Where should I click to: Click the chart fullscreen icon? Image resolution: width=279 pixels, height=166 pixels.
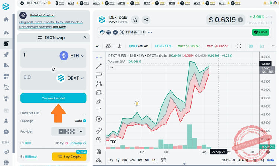[238, 46]
